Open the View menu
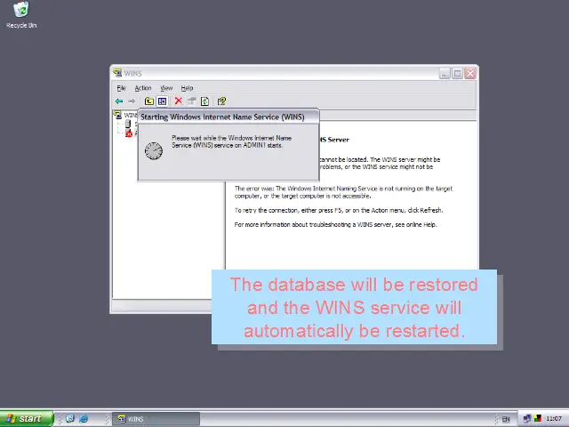The height and width of the screenshot is (427, 569). 166,88
